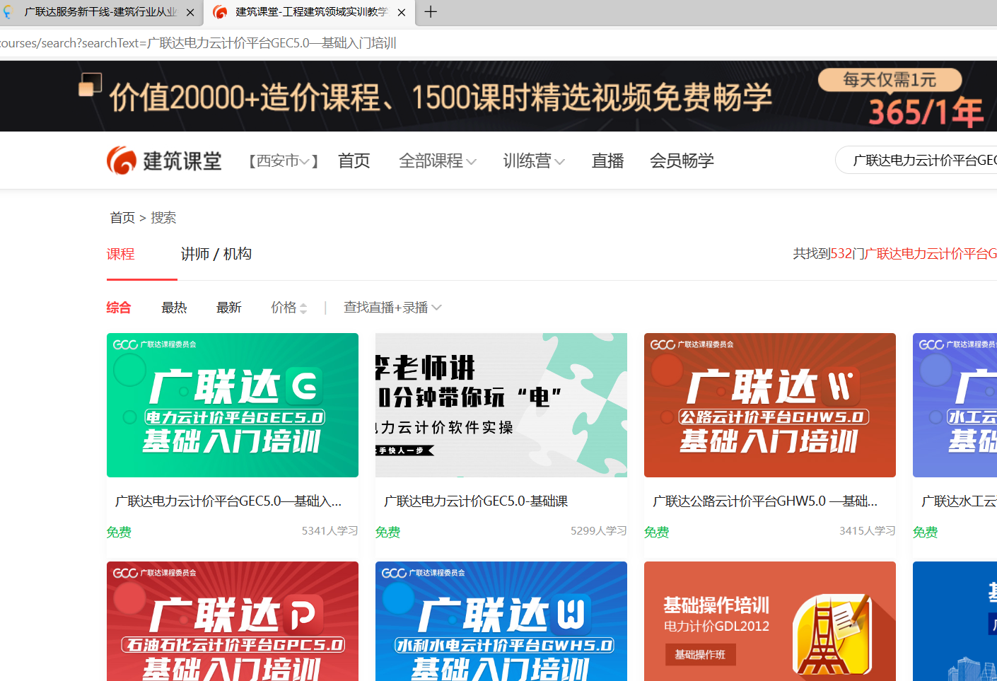Click the 3415人学习 count
This screenshot has height=681, width=997.
pos(868,531)
